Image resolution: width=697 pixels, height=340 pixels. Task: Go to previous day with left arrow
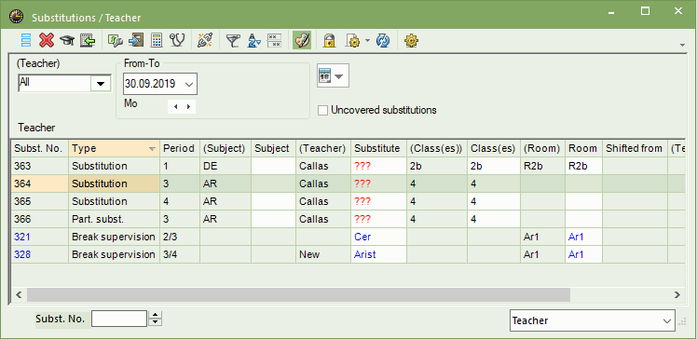pyautogui.click(x=175, y=107)
